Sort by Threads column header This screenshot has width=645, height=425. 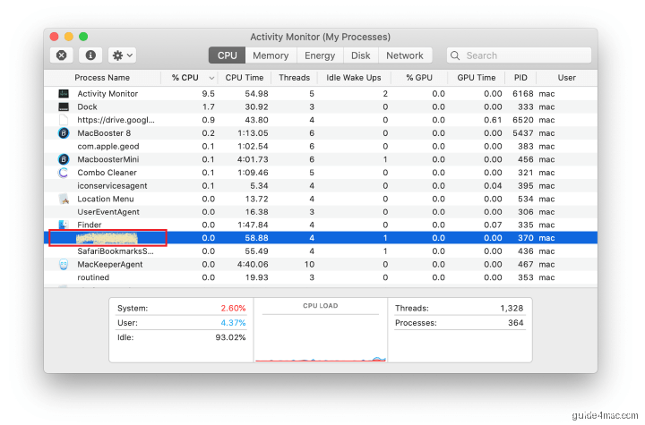coord(294,78)
